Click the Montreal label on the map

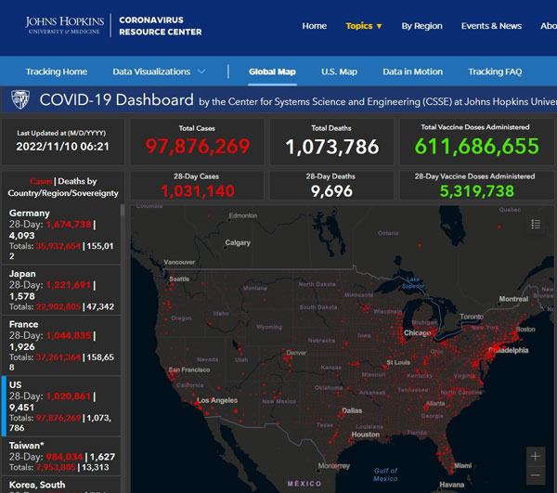click(513, 299)
